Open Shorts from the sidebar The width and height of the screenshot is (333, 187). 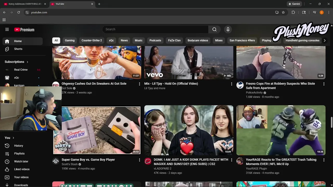click(23, 49)
